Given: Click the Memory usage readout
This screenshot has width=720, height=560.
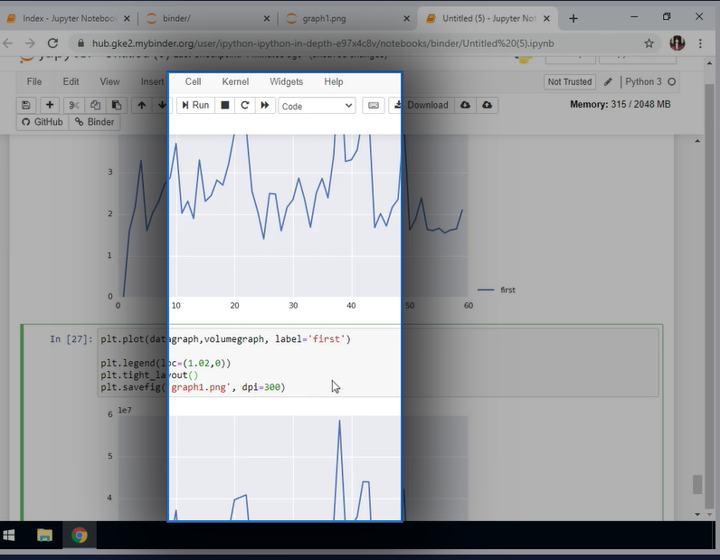Looking at the screenshot, I should (620, 104).
